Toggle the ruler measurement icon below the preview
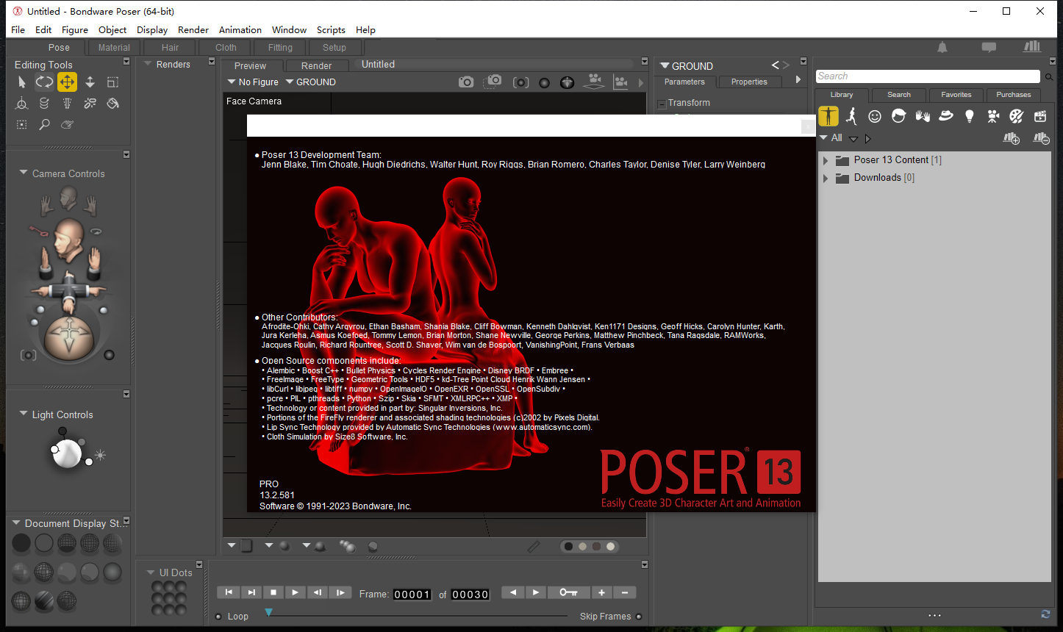This screenshot has height=632, width=1063. point(534,546)
